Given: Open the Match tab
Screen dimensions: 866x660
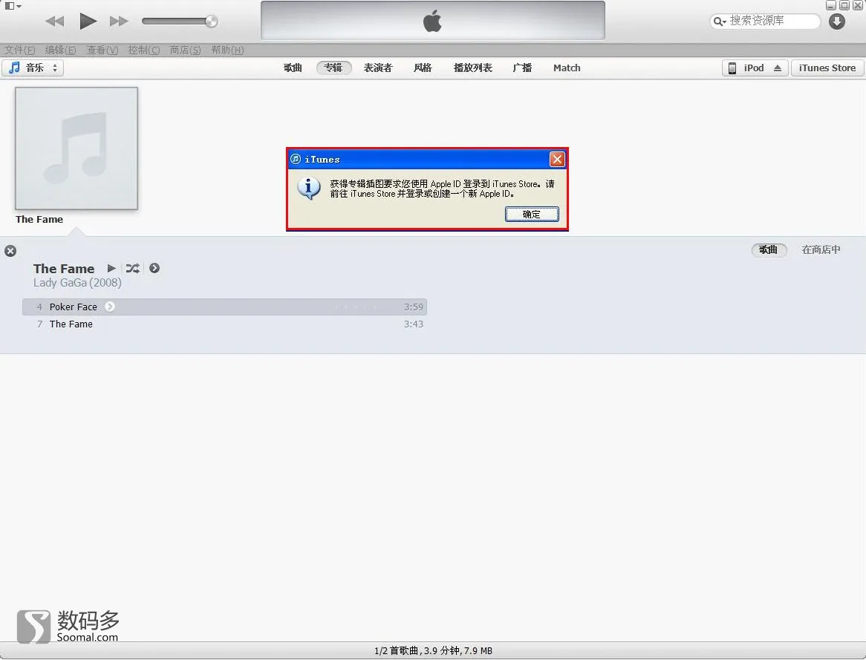Looking at the screenshot, I should [x=567, y=68].
